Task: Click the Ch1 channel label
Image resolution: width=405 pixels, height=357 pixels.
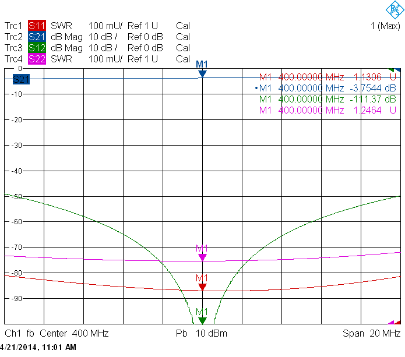Action: [x=13, y=333]
